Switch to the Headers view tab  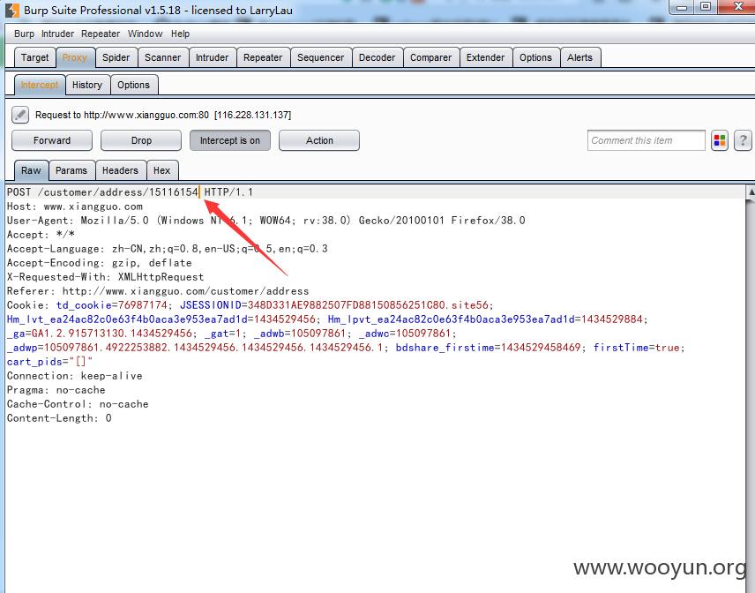click(120, 170)
